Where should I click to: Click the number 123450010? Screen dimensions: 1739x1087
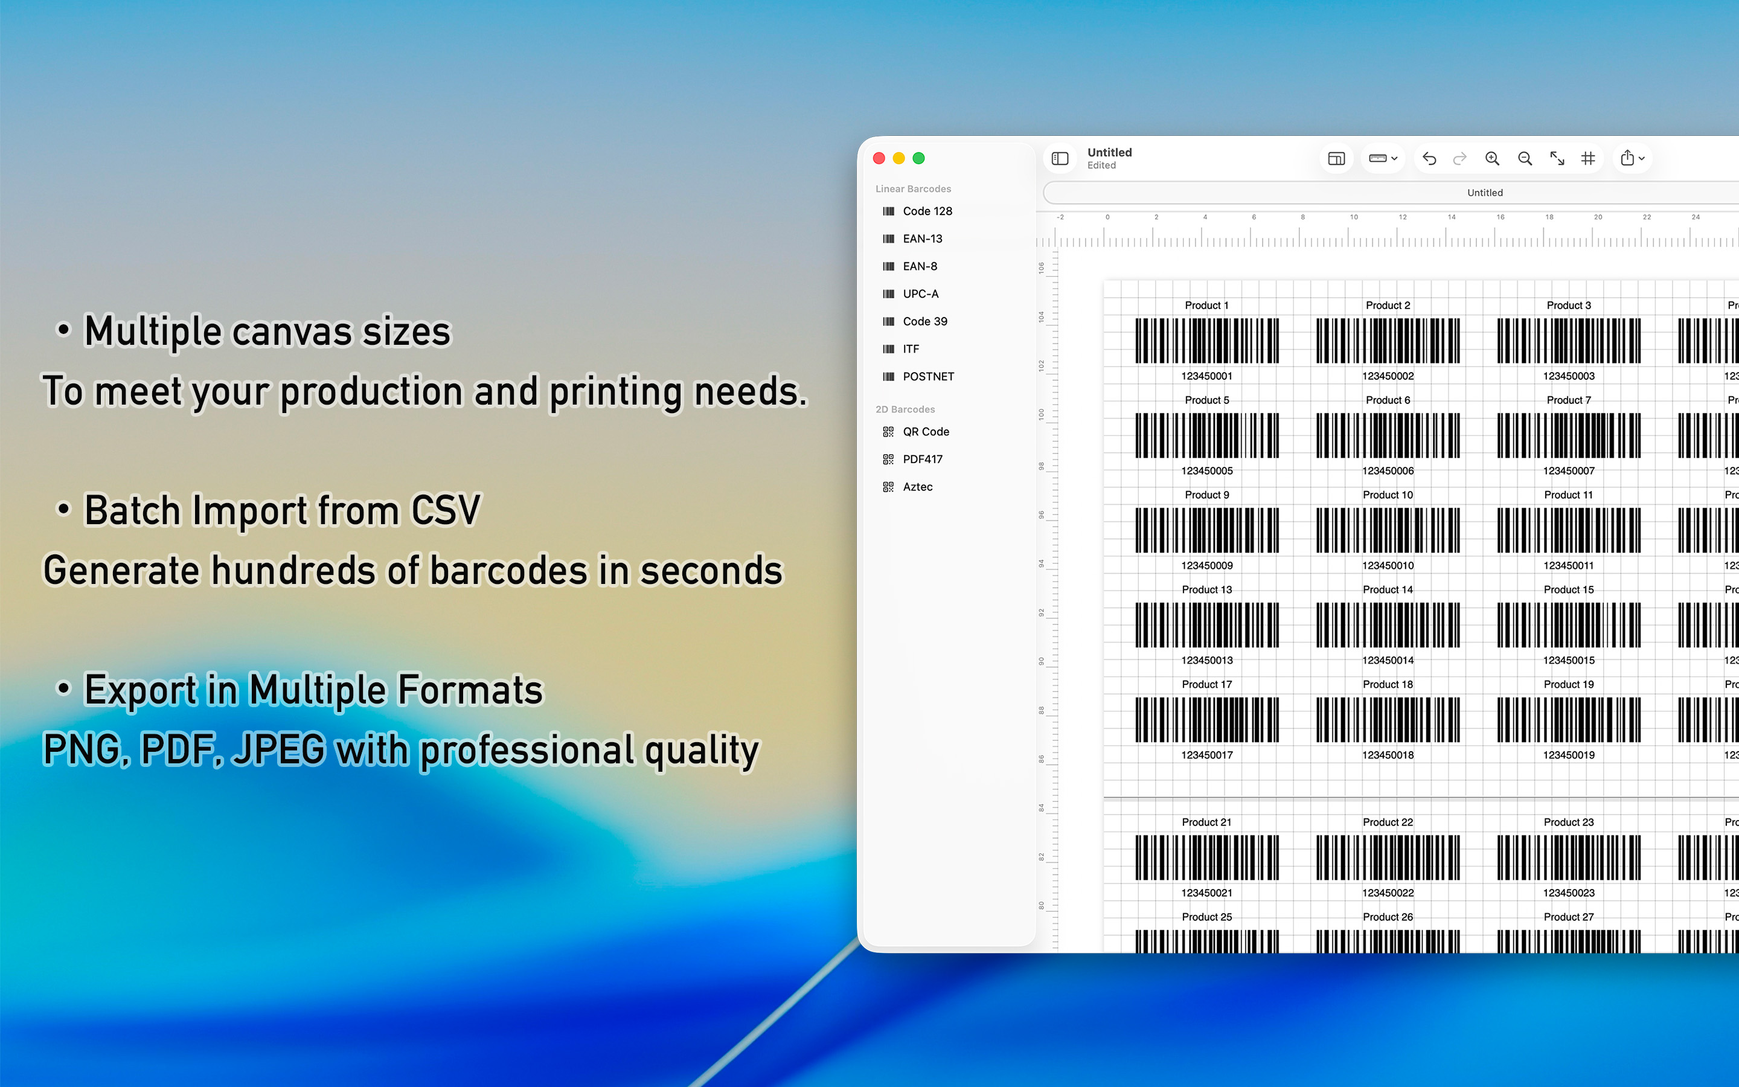coord(1388,566)
